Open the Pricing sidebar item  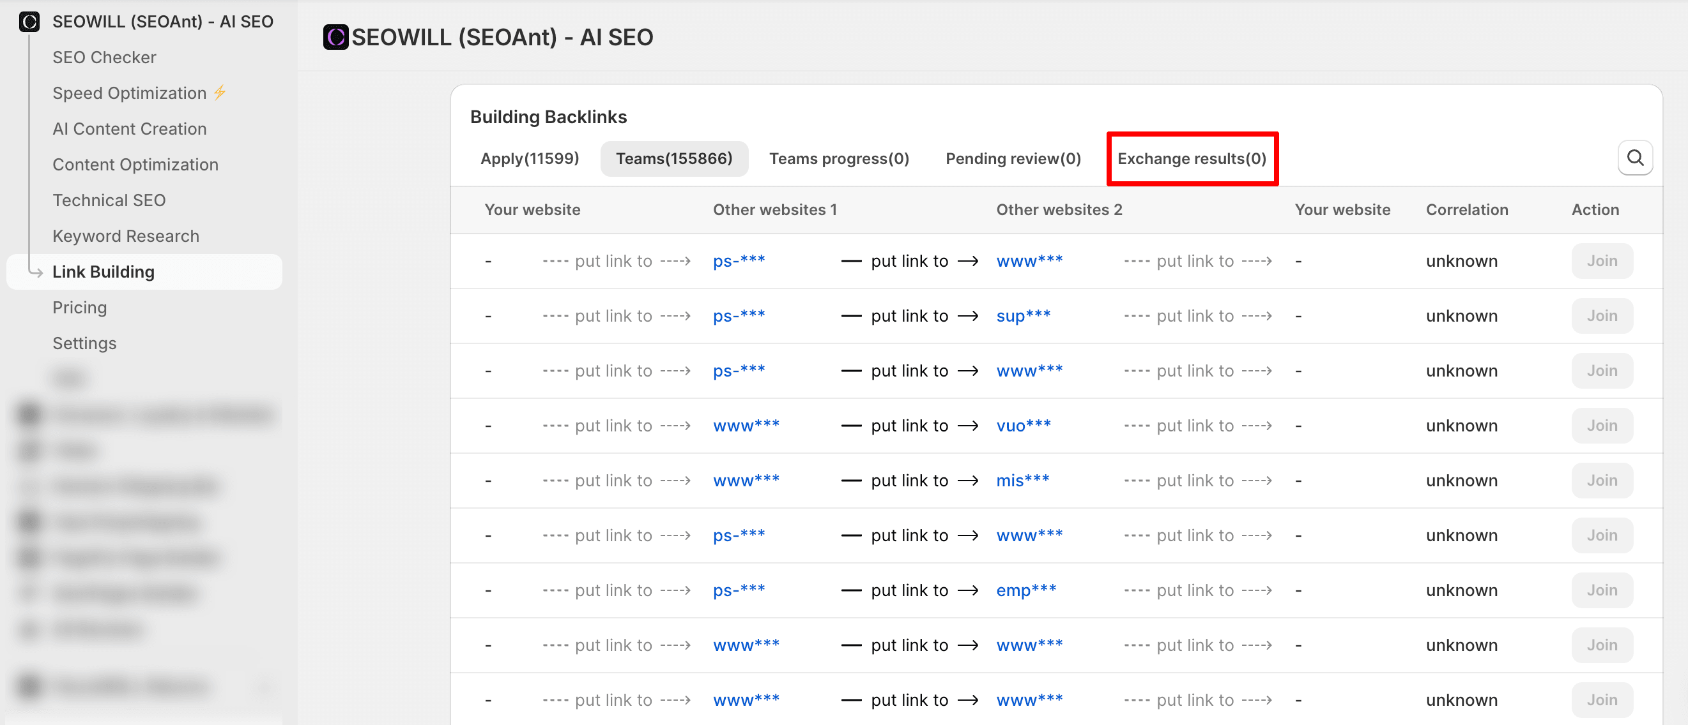point(79,308)
